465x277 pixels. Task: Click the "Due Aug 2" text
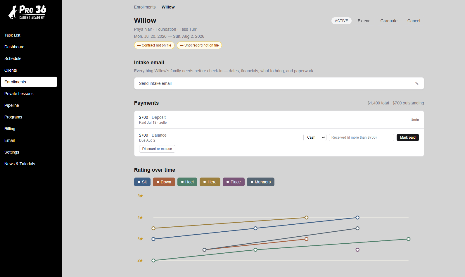coord(147,140)
